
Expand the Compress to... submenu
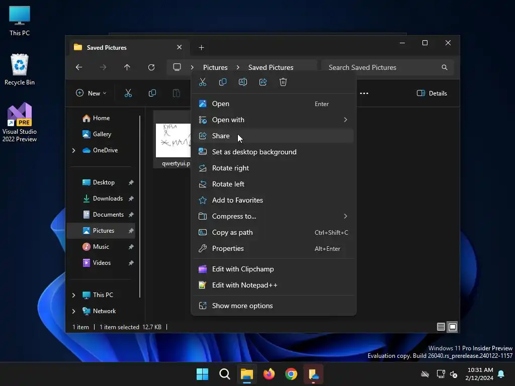(273, 216)
